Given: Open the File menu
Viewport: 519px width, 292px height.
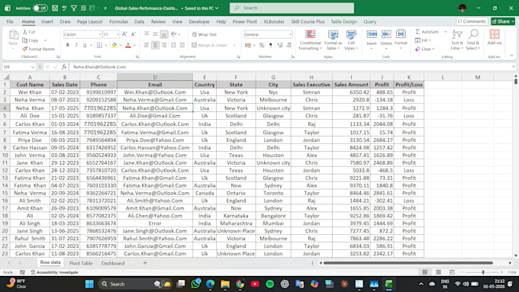Looking at the screenshot, I should (x=10, y=21).
